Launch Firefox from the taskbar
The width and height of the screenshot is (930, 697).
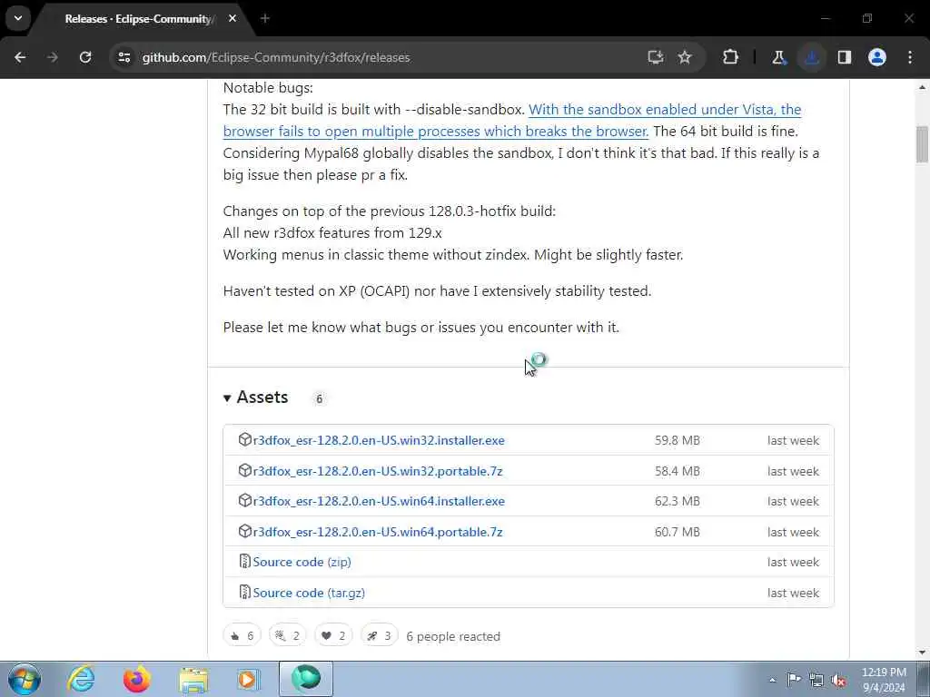[136, 679]
